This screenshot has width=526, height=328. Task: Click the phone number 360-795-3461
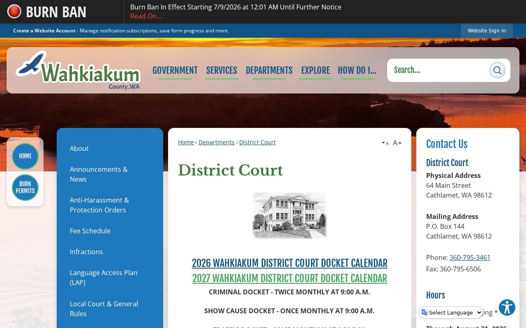470,257
